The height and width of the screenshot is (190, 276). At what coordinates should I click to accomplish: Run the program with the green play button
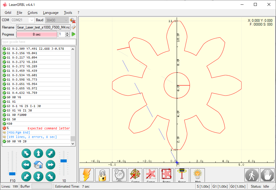[74, 34]
